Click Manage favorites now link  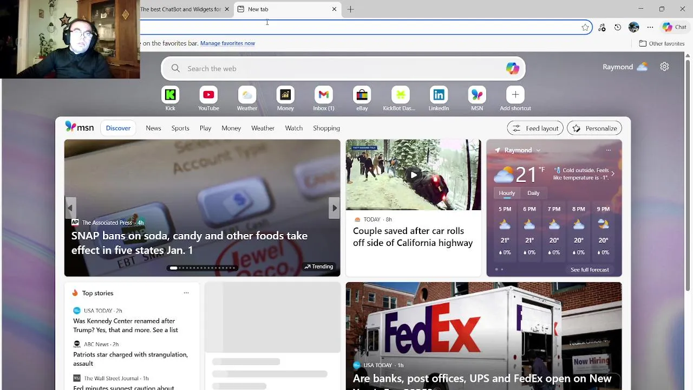(x=227, y=43)
